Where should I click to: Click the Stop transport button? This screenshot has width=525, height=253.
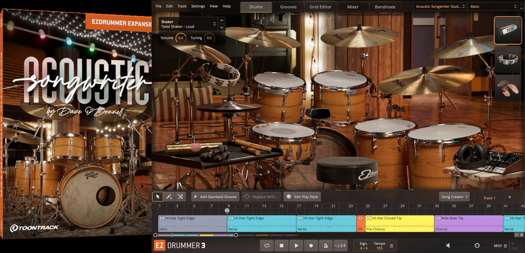pos(281,246)
